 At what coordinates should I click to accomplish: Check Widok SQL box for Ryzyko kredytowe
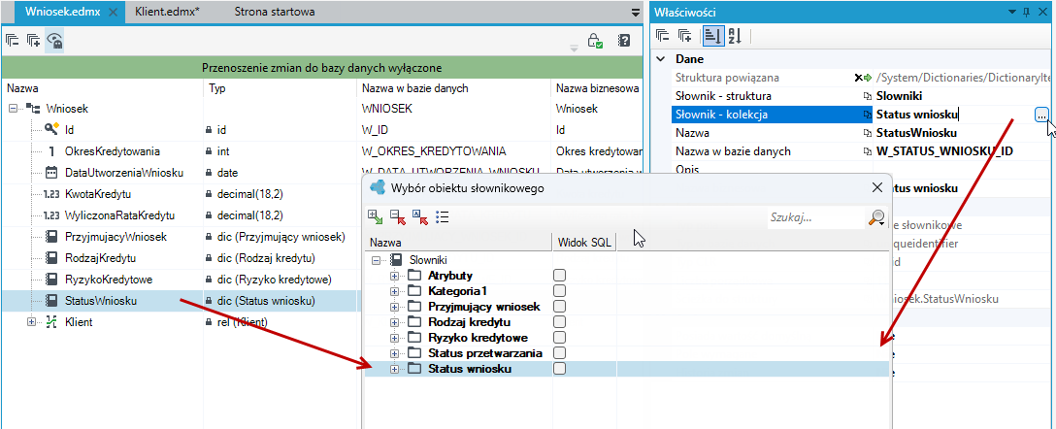[560, 338]
